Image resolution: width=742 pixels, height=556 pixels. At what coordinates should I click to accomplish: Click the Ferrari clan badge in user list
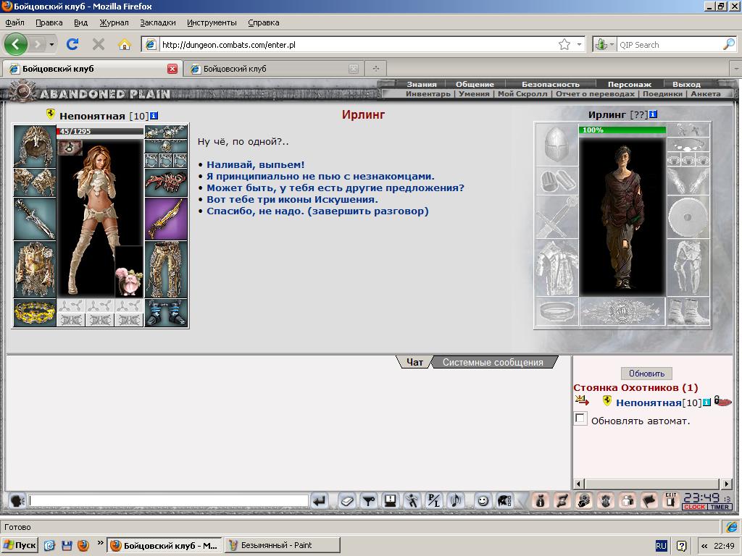(x=606, y=401)
